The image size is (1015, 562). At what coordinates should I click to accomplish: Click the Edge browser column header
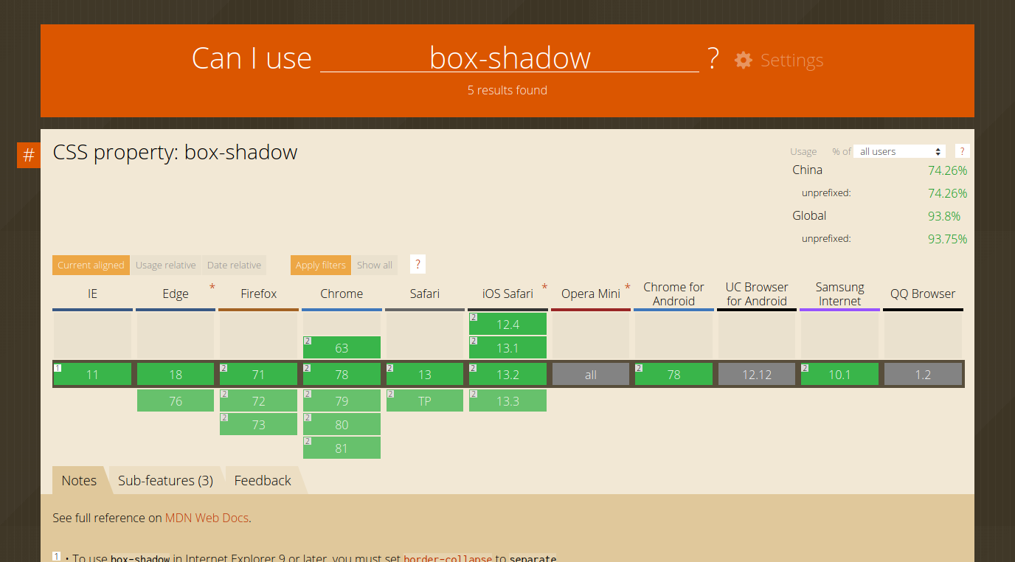[176, 294]
